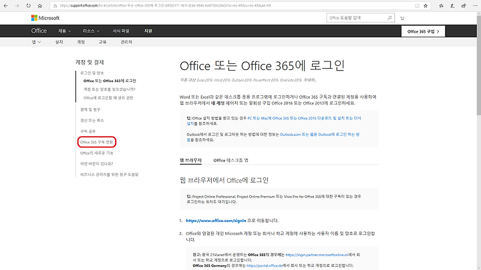Viewport: 481px width, 270px height.
Task: Click the '계정 및 결제' sidebar heading
Action: (x=90, y=62)
